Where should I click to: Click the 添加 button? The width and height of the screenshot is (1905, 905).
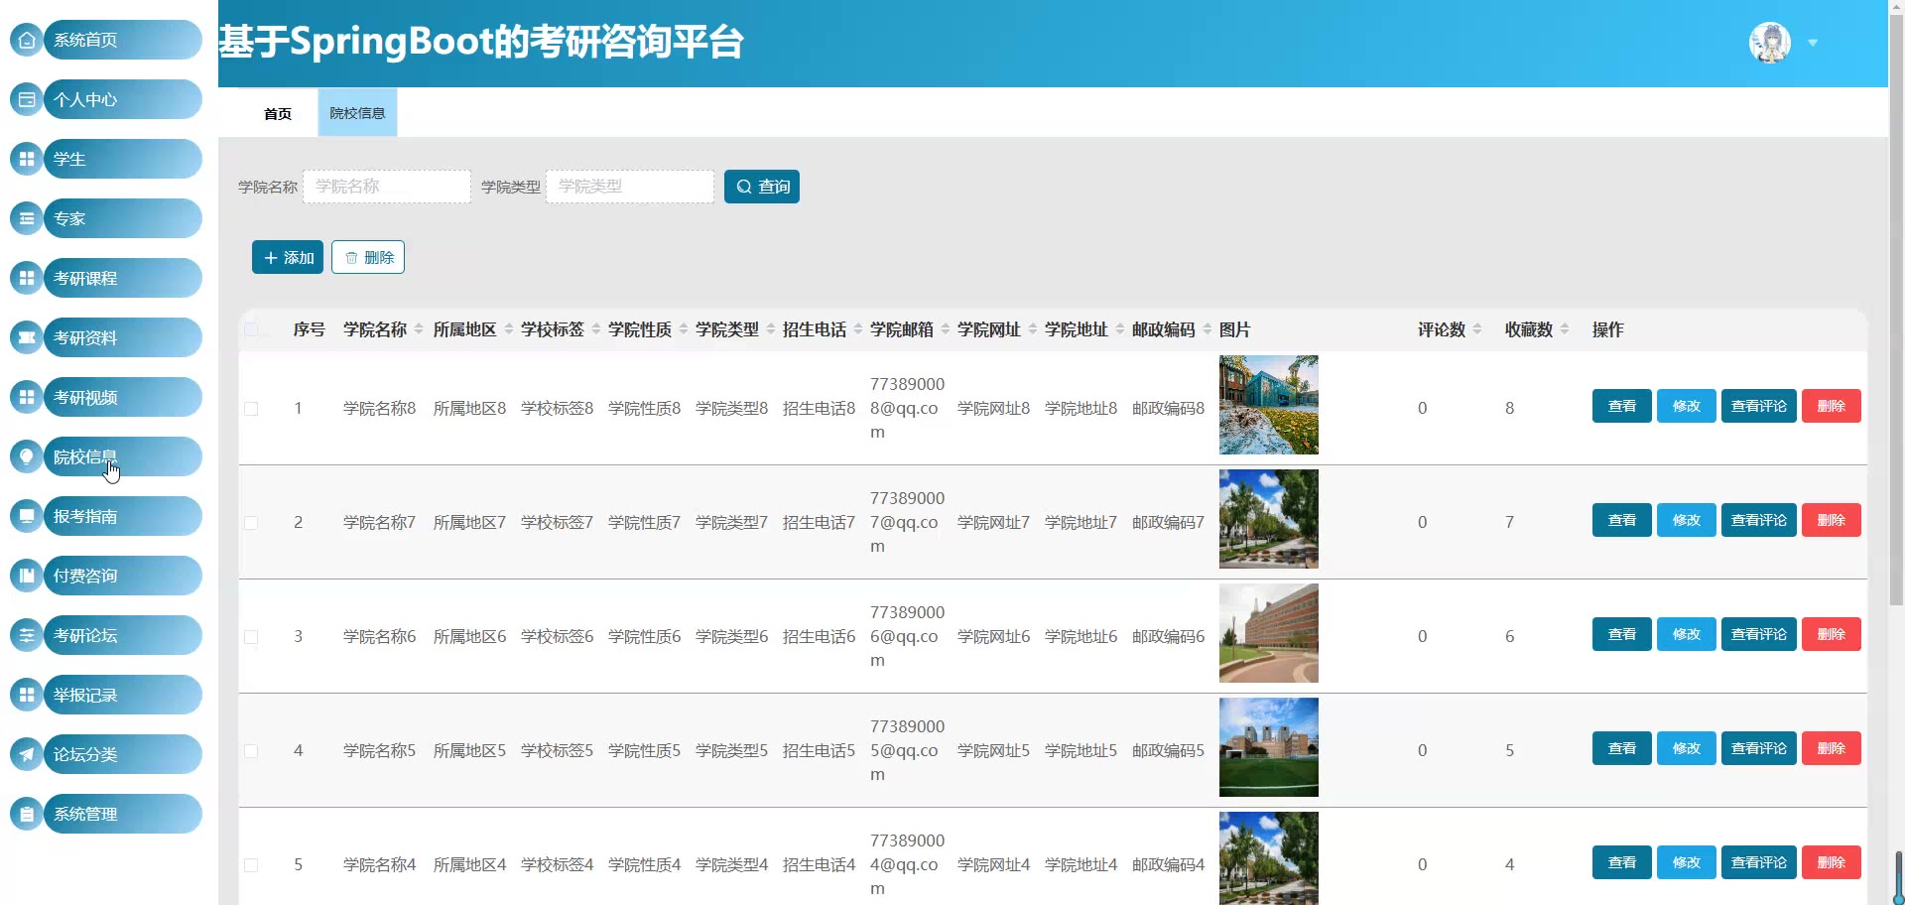click(288, 257)
